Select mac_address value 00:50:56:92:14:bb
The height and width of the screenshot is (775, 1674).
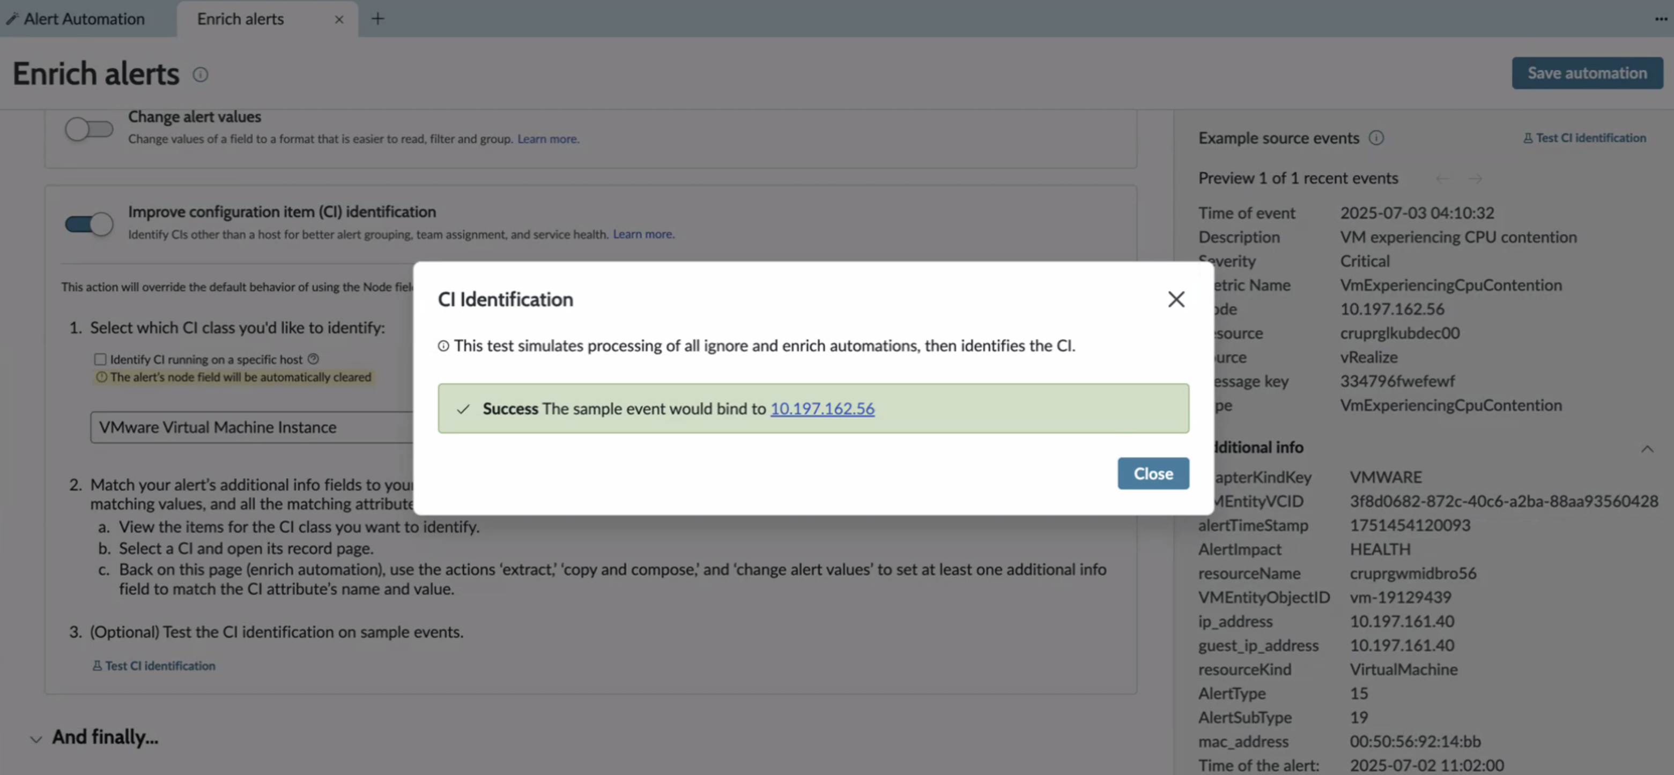tap(1414, 741)
